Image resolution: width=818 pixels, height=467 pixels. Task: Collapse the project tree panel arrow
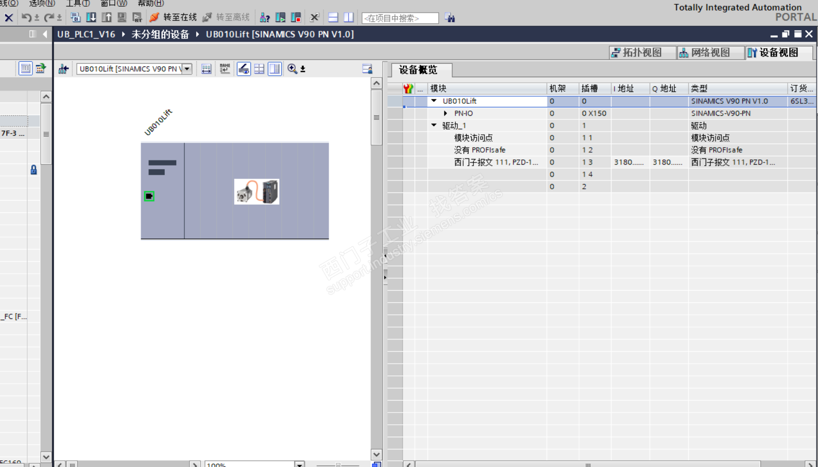(45, 34)
